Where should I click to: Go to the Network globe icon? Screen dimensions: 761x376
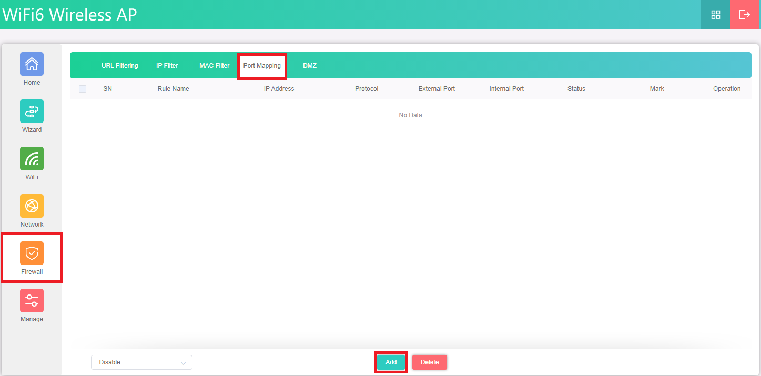[32, 206]
